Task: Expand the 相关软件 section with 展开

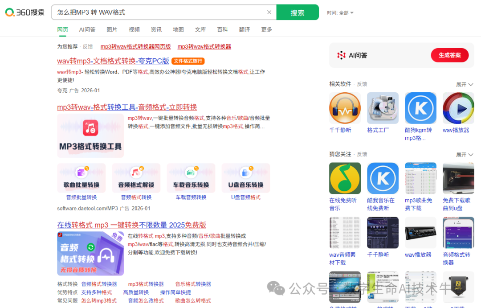Action: click(465, 84)
